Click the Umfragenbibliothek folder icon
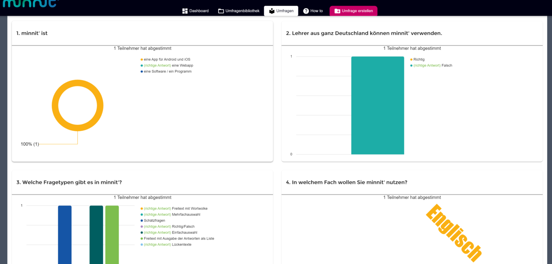The height and width of the screenshot is (264, 552). [x=221, y=11]
